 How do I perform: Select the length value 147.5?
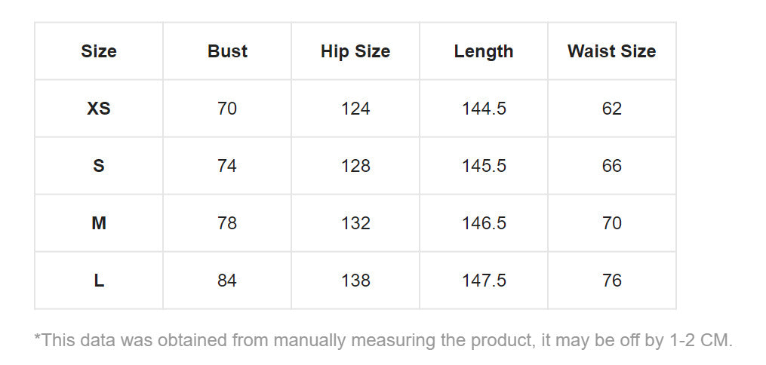(x=484, y=281)
